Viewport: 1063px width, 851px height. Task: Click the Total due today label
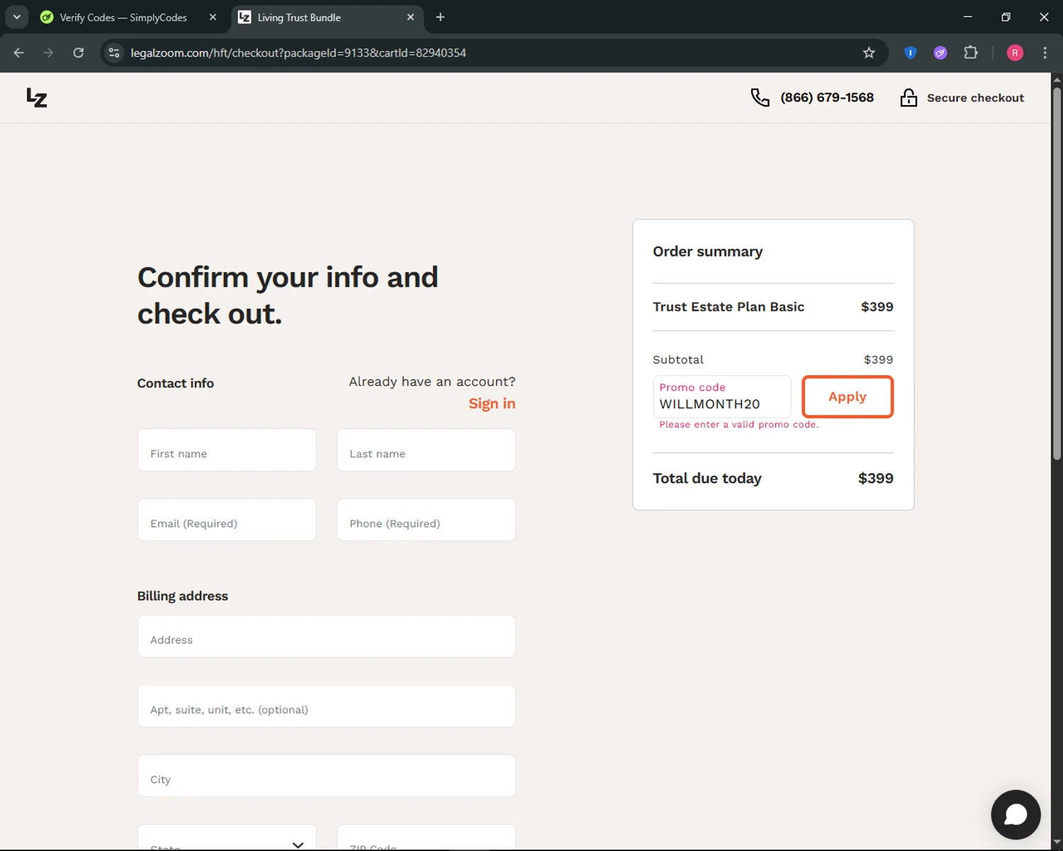tap(707, 479)
